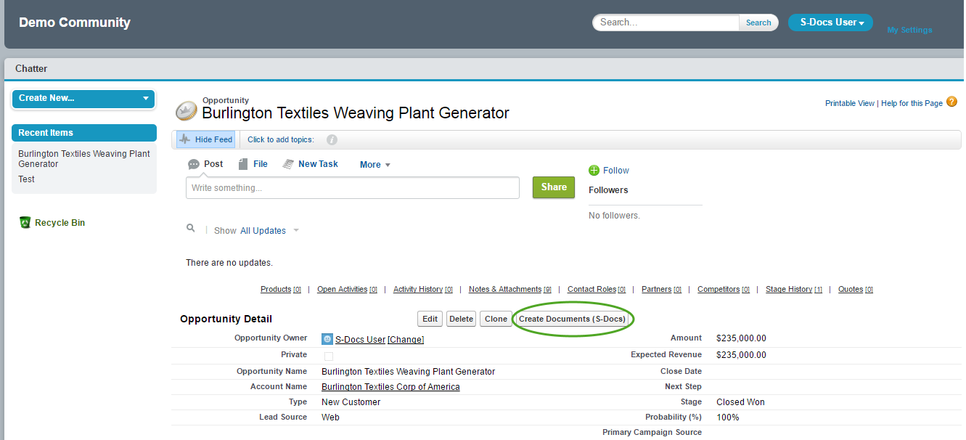Click the Probability value 100%

(x=728, y=417)
